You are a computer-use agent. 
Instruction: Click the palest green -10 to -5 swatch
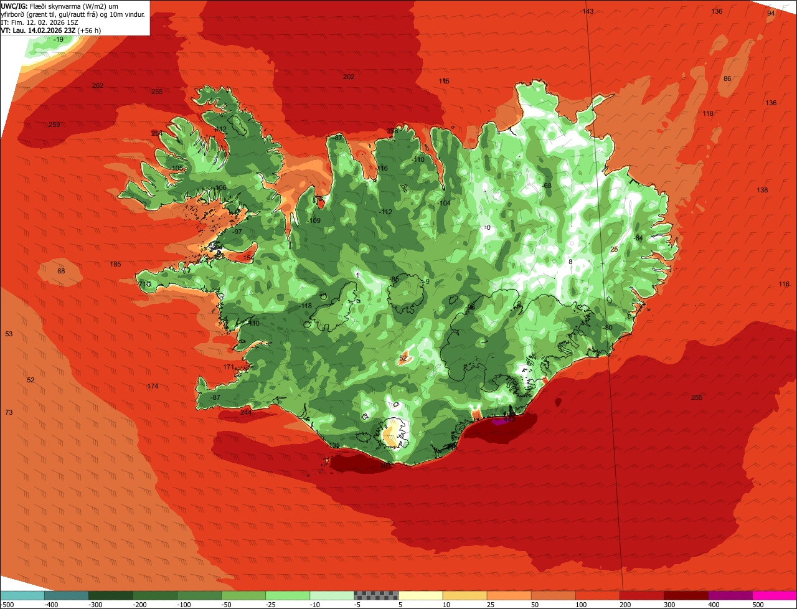click(332, 595)
